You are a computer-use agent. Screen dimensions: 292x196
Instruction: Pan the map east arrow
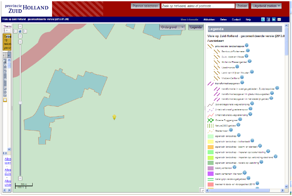pyautogui.click(x=25, y=31)
